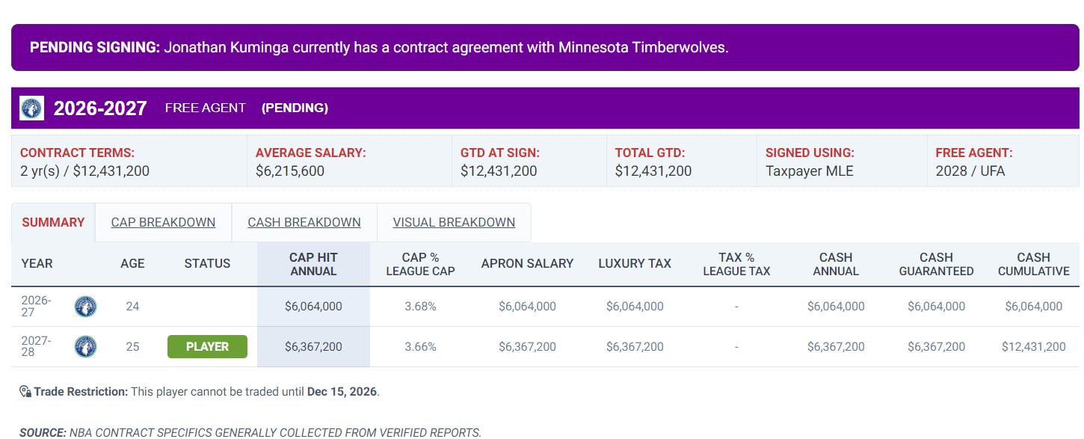Click the Year column header
Screen dimensions: 1084x439
37,263
